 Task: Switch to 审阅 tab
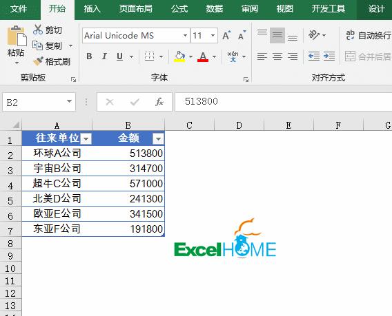coord(250,9)
